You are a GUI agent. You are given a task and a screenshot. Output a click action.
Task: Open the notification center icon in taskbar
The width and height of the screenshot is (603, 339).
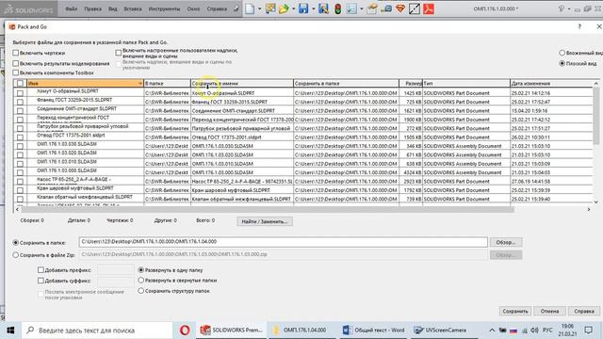pos(588,331)
